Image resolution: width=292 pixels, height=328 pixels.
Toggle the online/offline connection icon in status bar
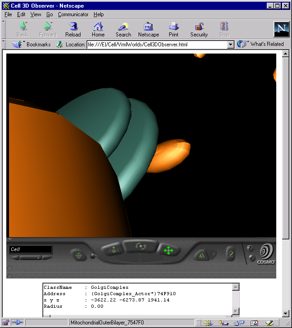click(x=18, y=322)
